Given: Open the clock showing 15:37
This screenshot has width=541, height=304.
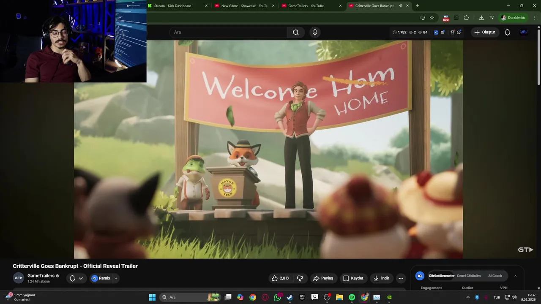Looking at the screenshot, I should click(x=529, y=297).
